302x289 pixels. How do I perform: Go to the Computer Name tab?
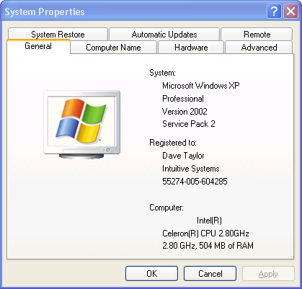113,47
